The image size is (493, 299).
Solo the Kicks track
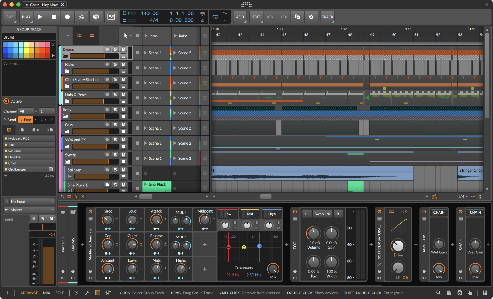click(x=115, y=64)
